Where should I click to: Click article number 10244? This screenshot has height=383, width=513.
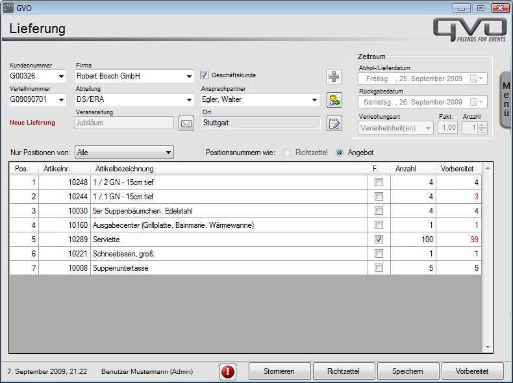(77, 197)
